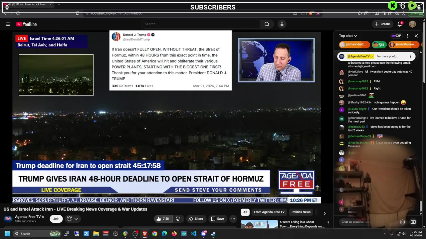Screen dimensions: 426x239
Task: Click the Super Chat dollar icon
Action: (x=413, y=222)
